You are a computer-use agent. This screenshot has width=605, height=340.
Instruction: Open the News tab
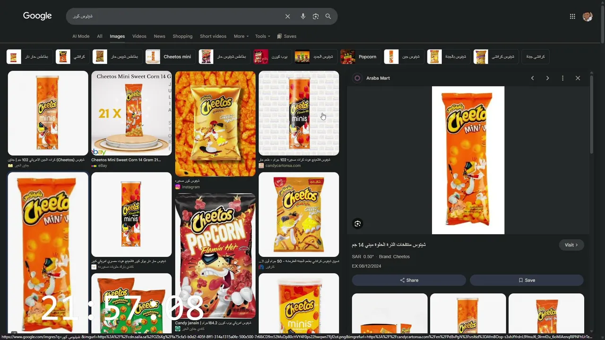[x=160, y=36]
